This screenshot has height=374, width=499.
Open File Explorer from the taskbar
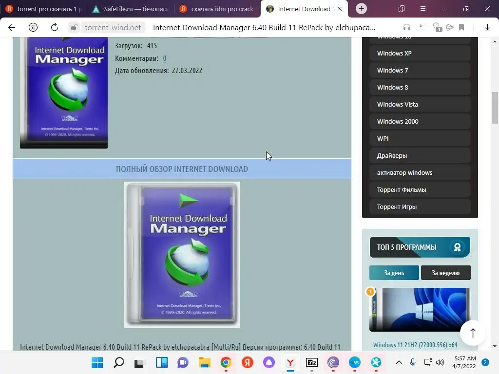pos(204,362)
